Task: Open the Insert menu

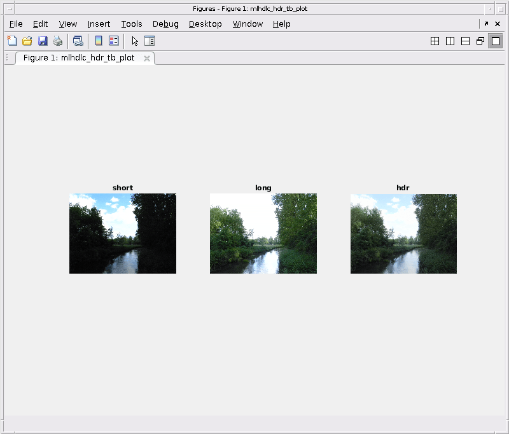Action: (x=99, y=24)
